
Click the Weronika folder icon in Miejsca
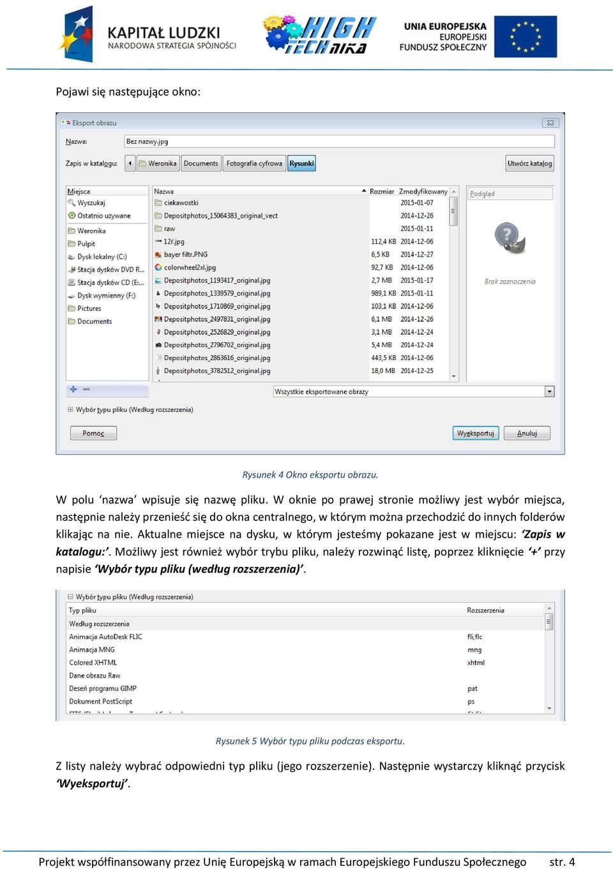click(72, 231)
